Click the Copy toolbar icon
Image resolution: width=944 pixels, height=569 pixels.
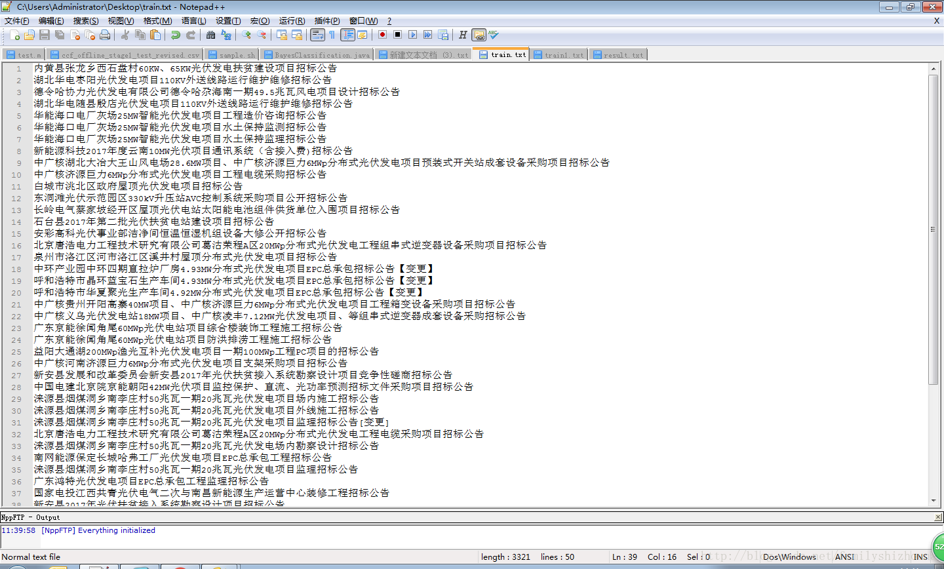pyautogui.click(x=140, y=35)
